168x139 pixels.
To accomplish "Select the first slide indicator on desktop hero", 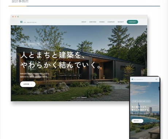I will tap(73, 97).
